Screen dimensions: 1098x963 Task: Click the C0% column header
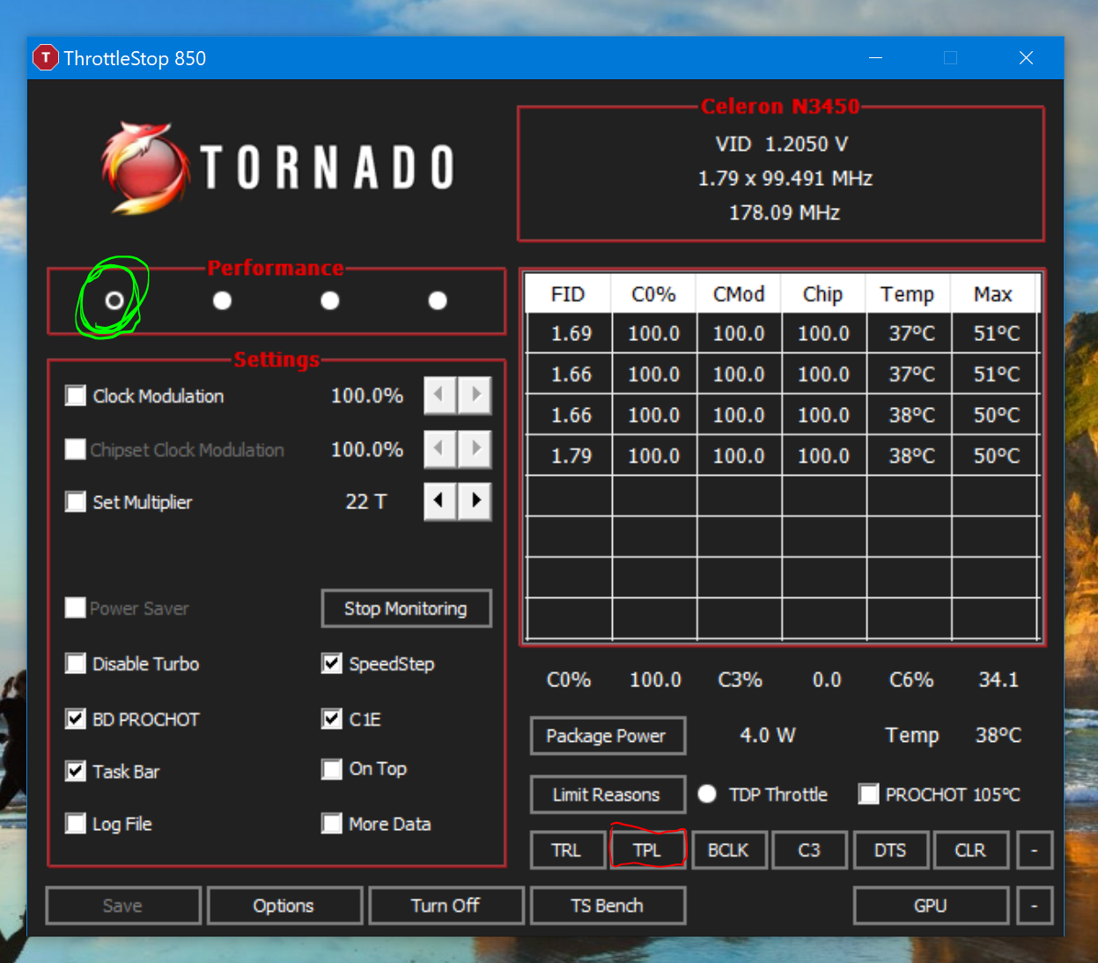click(x=653, y=294)
